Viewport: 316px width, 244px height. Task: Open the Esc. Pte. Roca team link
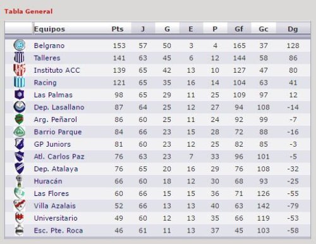58,231
